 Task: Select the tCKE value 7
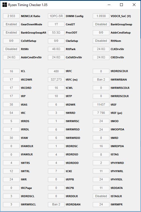[56, 171]
